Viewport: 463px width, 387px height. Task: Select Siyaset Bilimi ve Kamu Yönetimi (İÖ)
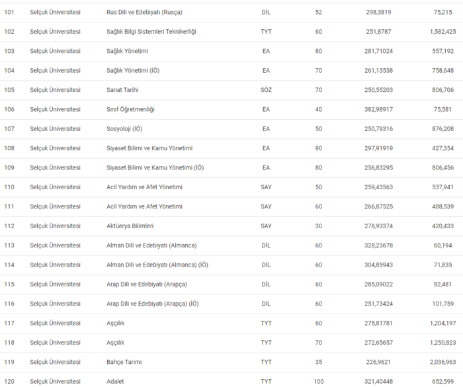coord(155,167)
